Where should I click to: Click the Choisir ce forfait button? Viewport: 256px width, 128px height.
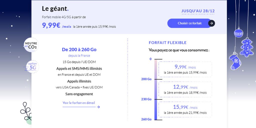pyautogui.click(x=189, y=23)
